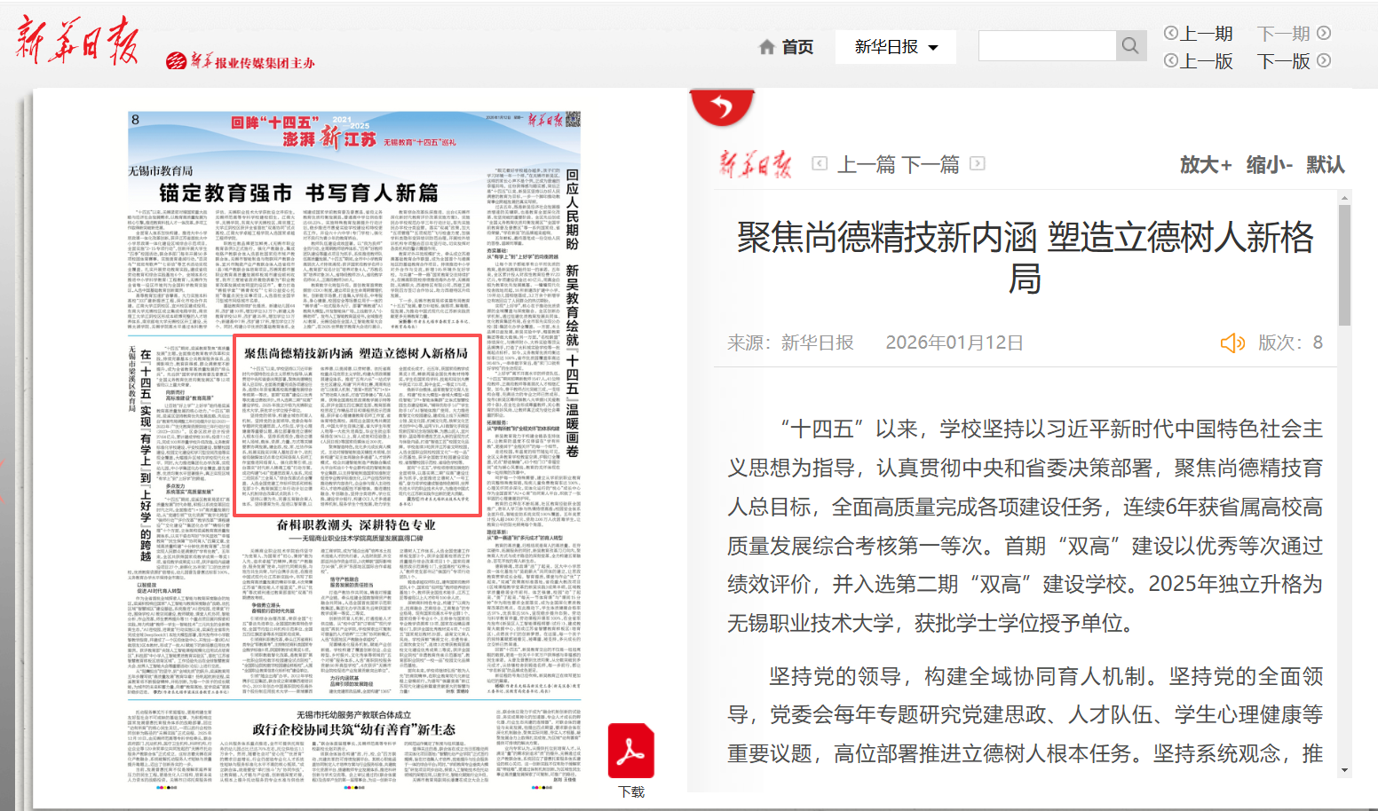This screenshot has width=1378, height=811.
Task: Go to next article 下一篇
Action: tap(931, 164)
